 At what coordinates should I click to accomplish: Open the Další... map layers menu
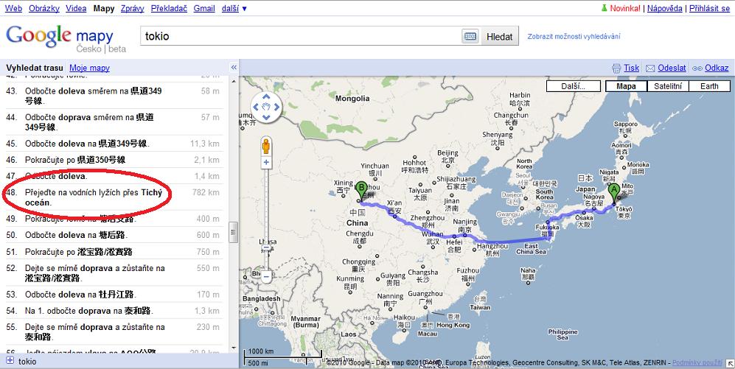pyautogui.click(x=572, y=86)
